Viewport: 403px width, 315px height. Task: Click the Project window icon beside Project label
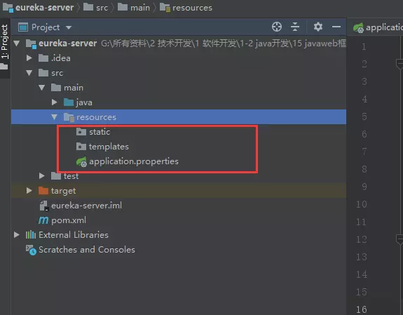click(23, 27)
